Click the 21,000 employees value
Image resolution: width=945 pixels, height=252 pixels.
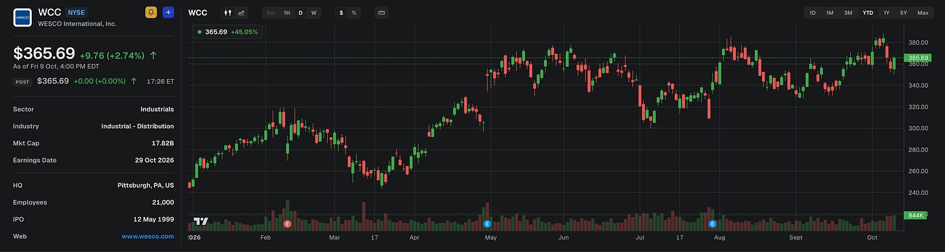[x=163, y=202]
